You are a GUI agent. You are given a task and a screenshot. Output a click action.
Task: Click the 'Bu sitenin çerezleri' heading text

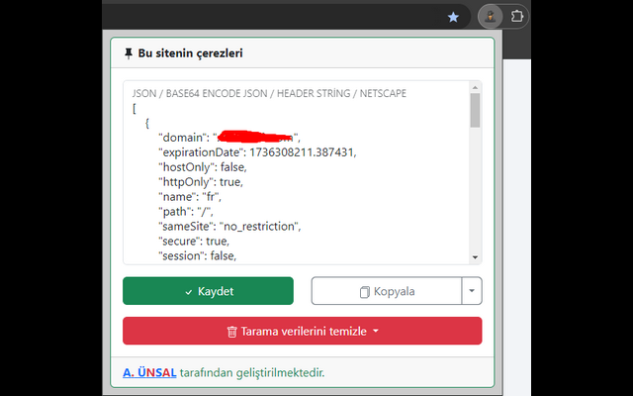[x=190, y=53]
